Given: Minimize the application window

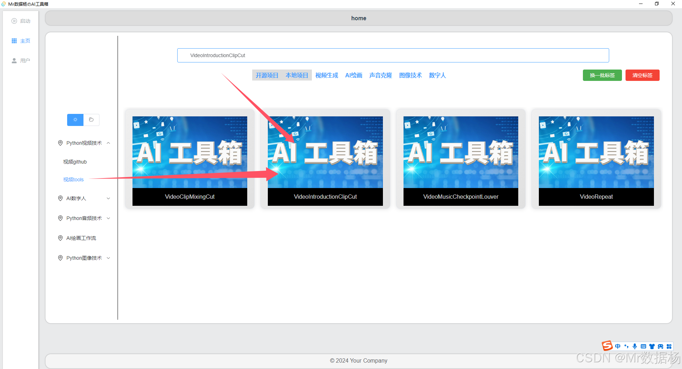Looking at the screenshot, I should tap(641, 4).
